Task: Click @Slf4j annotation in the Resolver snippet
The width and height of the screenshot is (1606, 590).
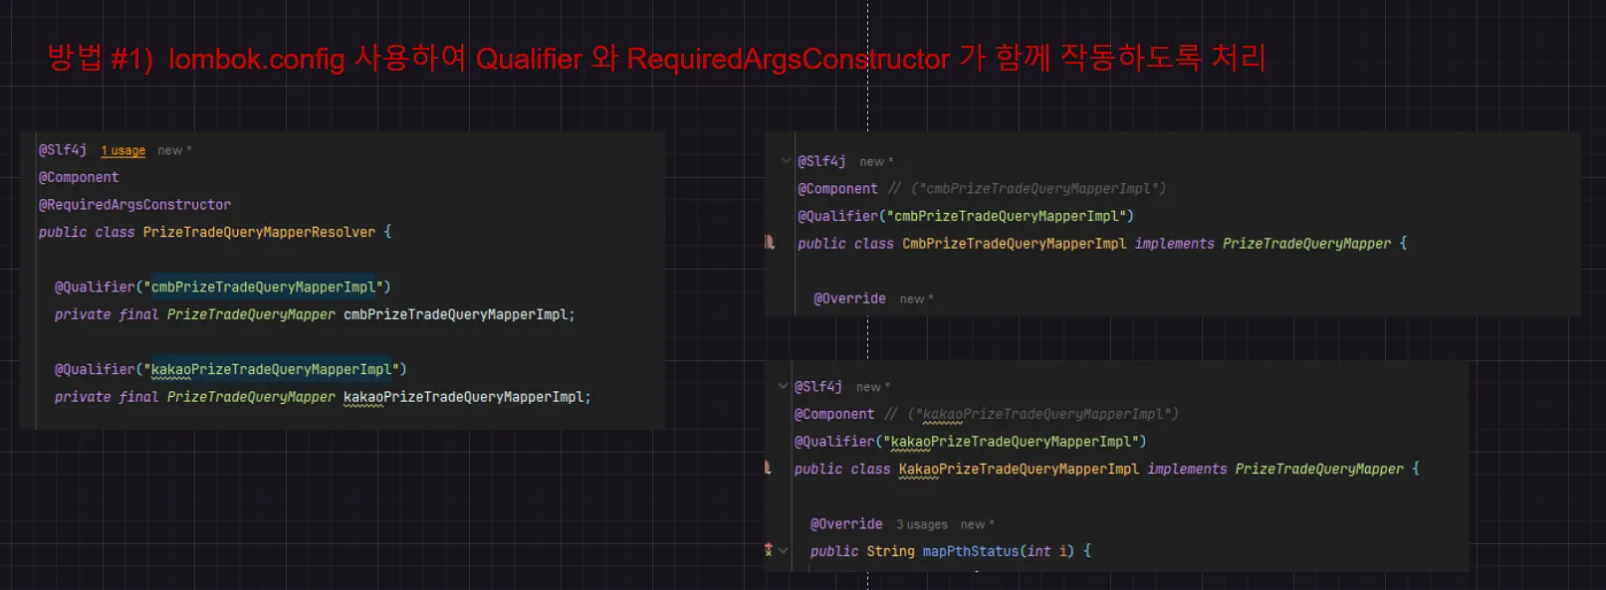Action: click(63, 150)
